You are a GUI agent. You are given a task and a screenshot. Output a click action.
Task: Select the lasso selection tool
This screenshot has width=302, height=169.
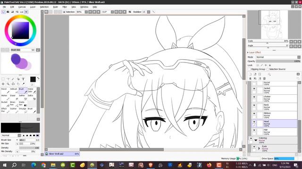[x=8, y=79]
